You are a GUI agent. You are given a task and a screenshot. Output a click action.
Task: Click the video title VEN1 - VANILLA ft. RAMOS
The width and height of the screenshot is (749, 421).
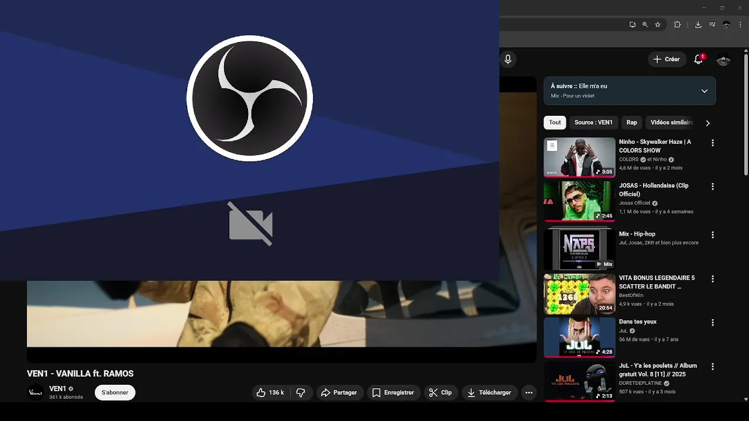80,374
